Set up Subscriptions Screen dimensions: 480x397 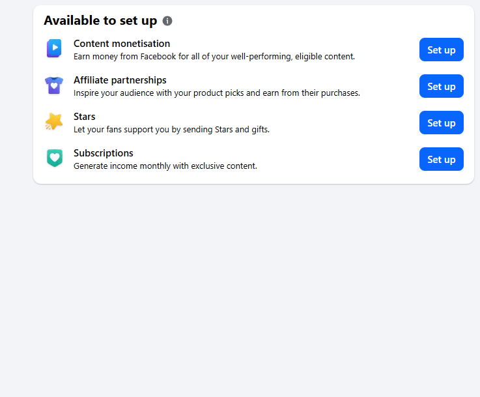(x=441, y=159)
